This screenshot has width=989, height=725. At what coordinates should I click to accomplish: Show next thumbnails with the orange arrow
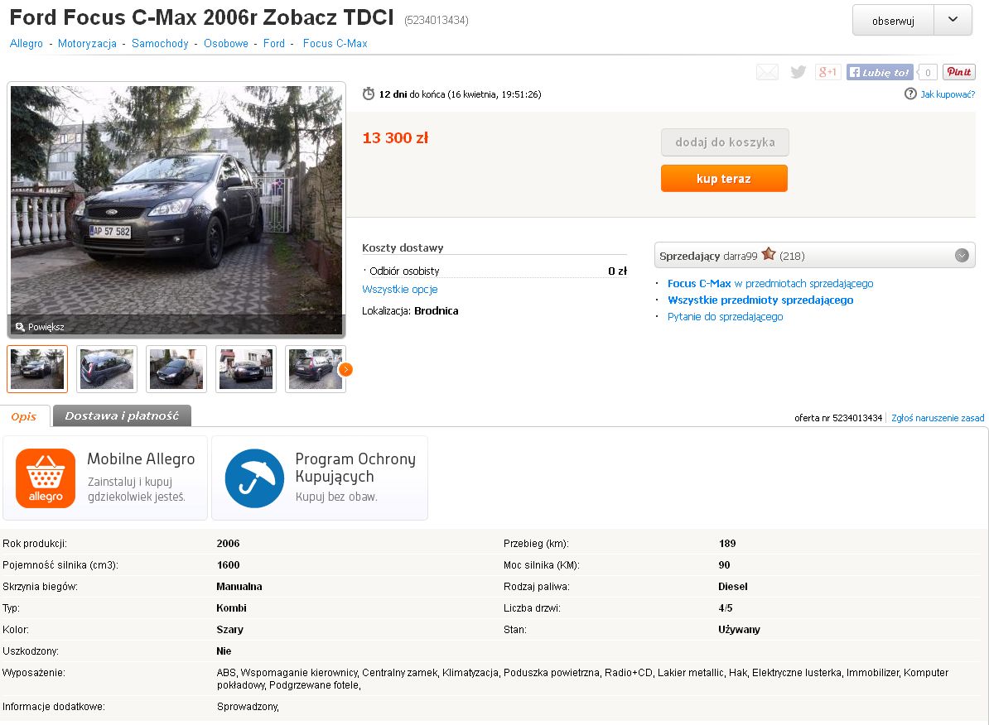[345, 369]
